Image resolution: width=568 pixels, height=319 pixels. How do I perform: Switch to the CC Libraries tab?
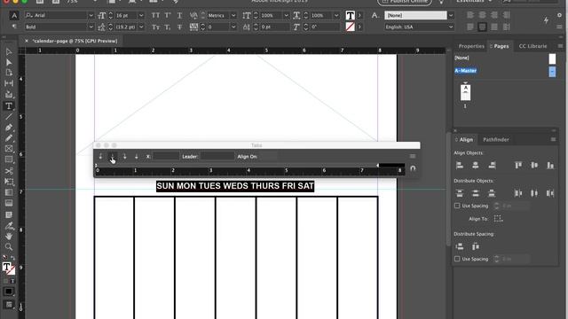(x=532, y=46)
